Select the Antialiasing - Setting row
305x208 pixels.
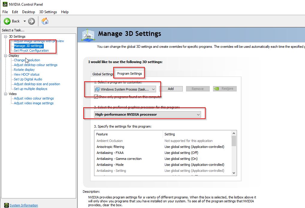point(163,171)
